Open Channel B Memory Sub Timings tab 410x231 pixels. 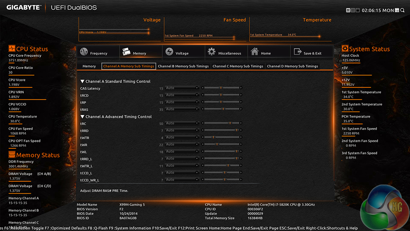click(183, 66)
